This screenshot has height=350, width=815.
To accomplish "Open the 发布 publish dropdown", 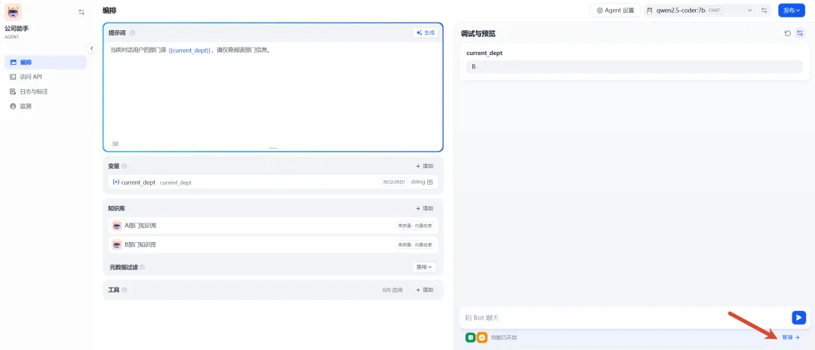I will coord(791,11).
